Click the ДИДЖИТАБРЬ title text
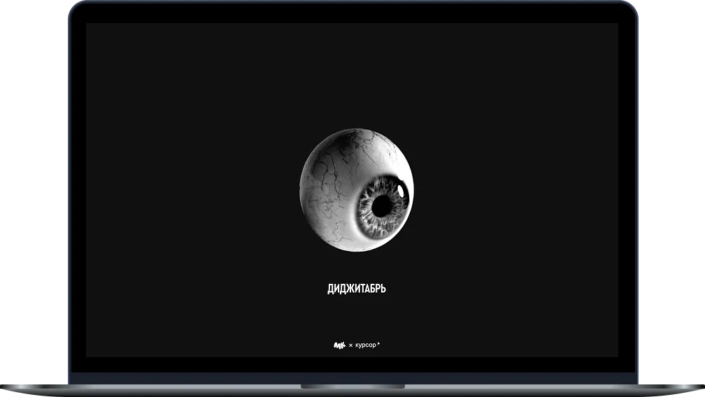The height and width of the screenshot is (397, 705). click(x=356, y=289)
